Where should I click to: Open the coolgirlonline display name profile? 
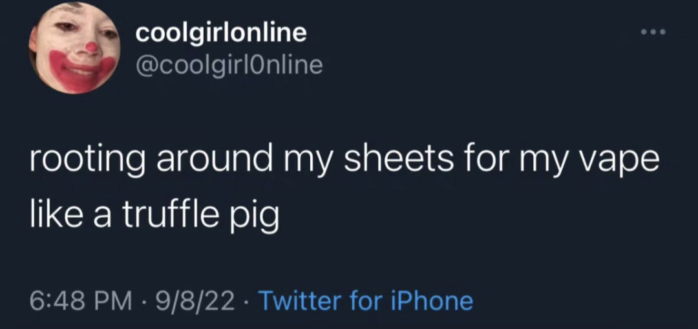(x=220, y=33)
